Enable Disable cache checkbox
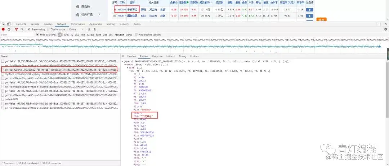This screenshot has width=389, height=166. pos(48,29)
